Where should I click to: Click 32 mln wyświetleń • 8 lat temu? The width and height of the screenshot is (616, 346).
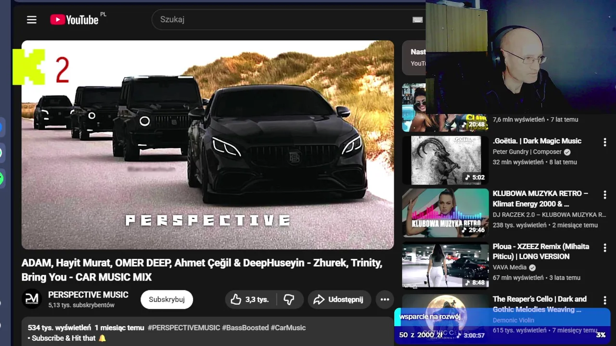tap(535, 162)
